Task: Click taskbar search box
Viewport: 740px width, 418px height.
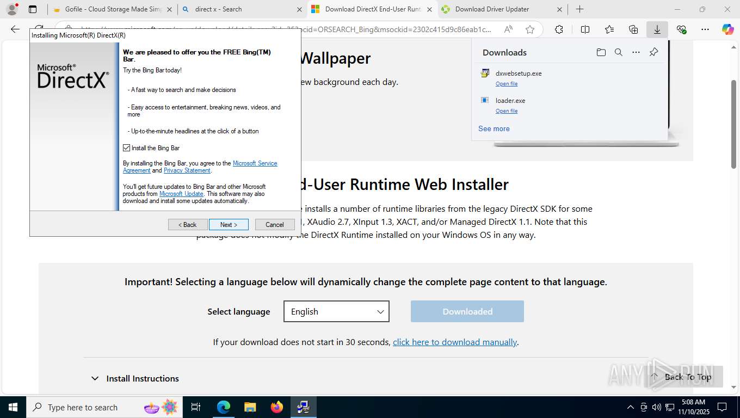Action: coord(103,407)
